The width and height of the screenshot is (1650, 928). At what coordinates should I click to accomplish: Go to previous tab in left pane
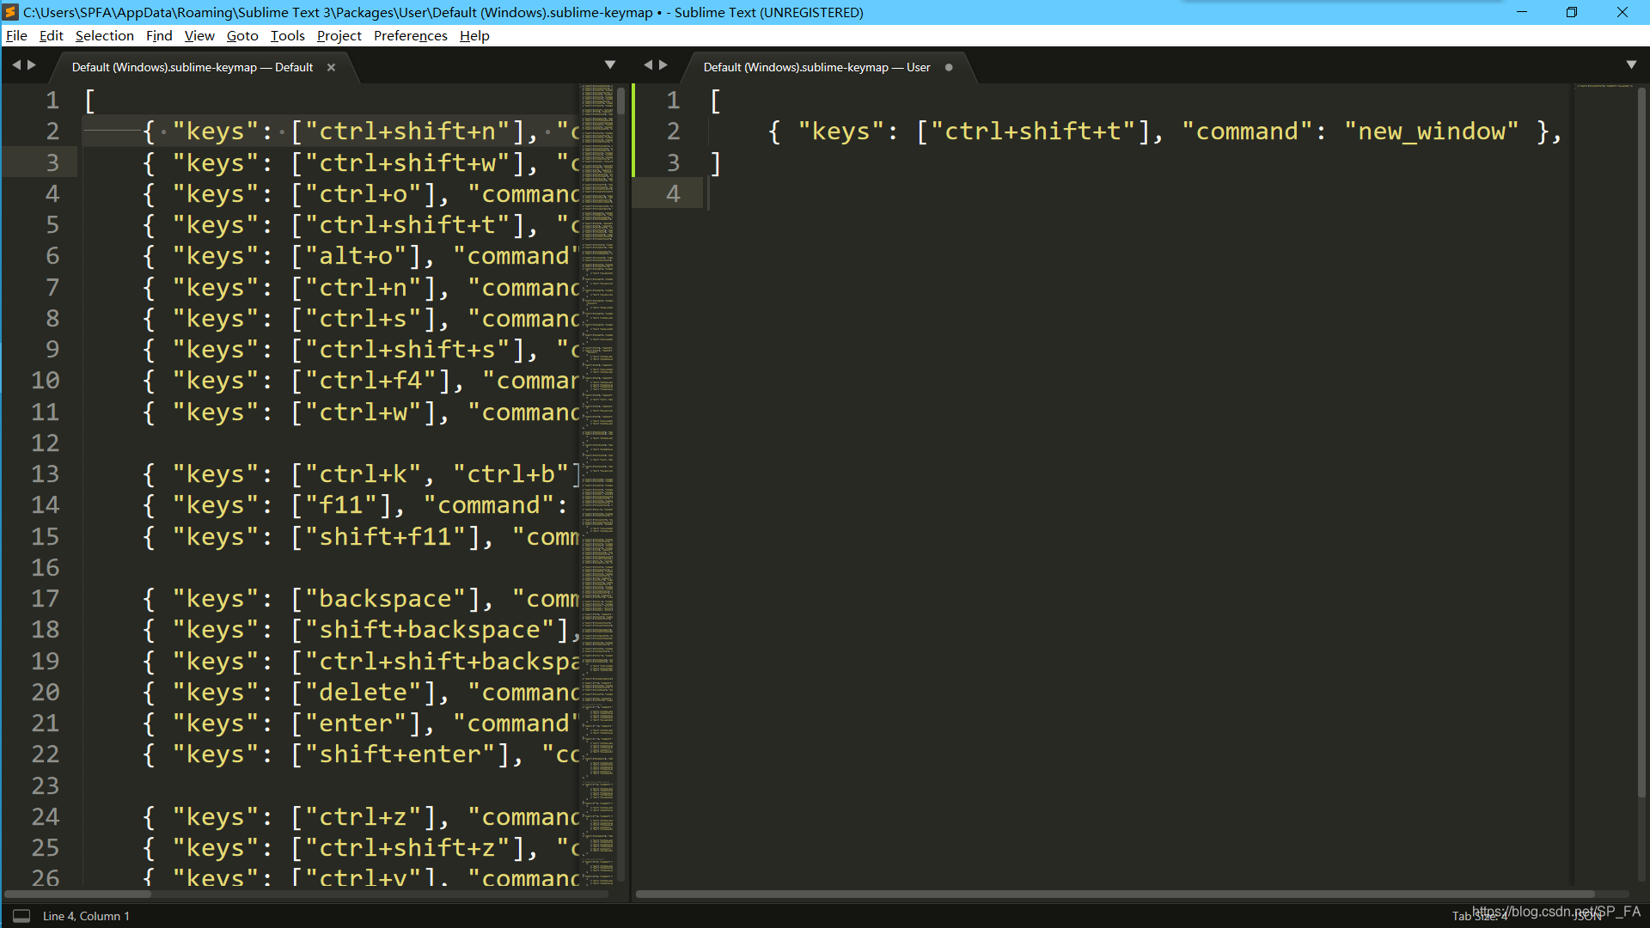tap(16, 65)
